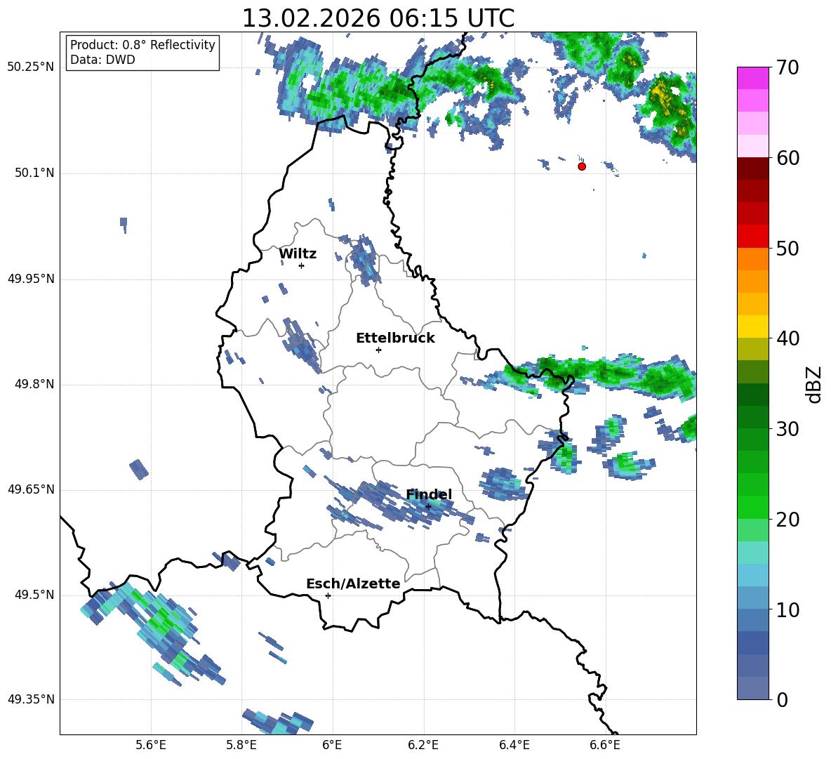This screenshot has height=759, width=831.
Task: Select the Wiltz city label
Action: [298, 254]
